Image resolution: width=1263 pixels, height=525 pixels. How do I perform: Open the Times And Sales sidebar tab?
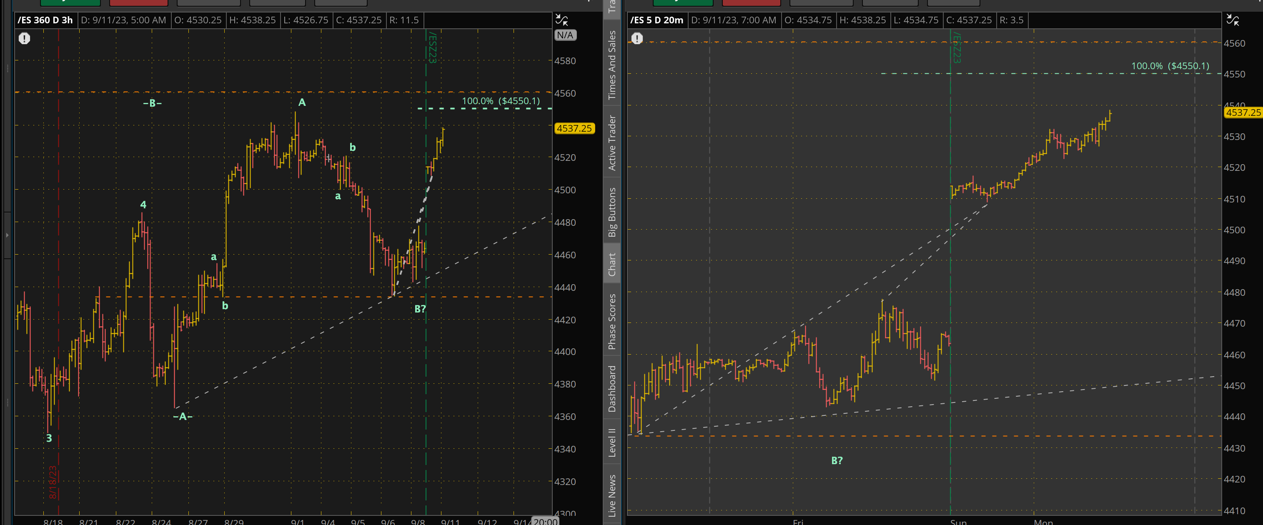[x=612, y=65]
